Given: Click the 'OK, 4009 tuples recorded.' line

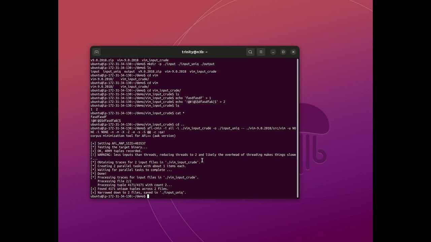Looking at the screenshot, I should 116,151.
